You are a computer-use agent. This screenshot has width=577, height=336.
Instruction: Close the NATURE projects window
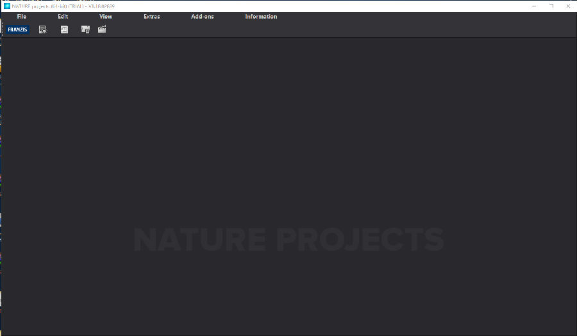click(568, 6)
